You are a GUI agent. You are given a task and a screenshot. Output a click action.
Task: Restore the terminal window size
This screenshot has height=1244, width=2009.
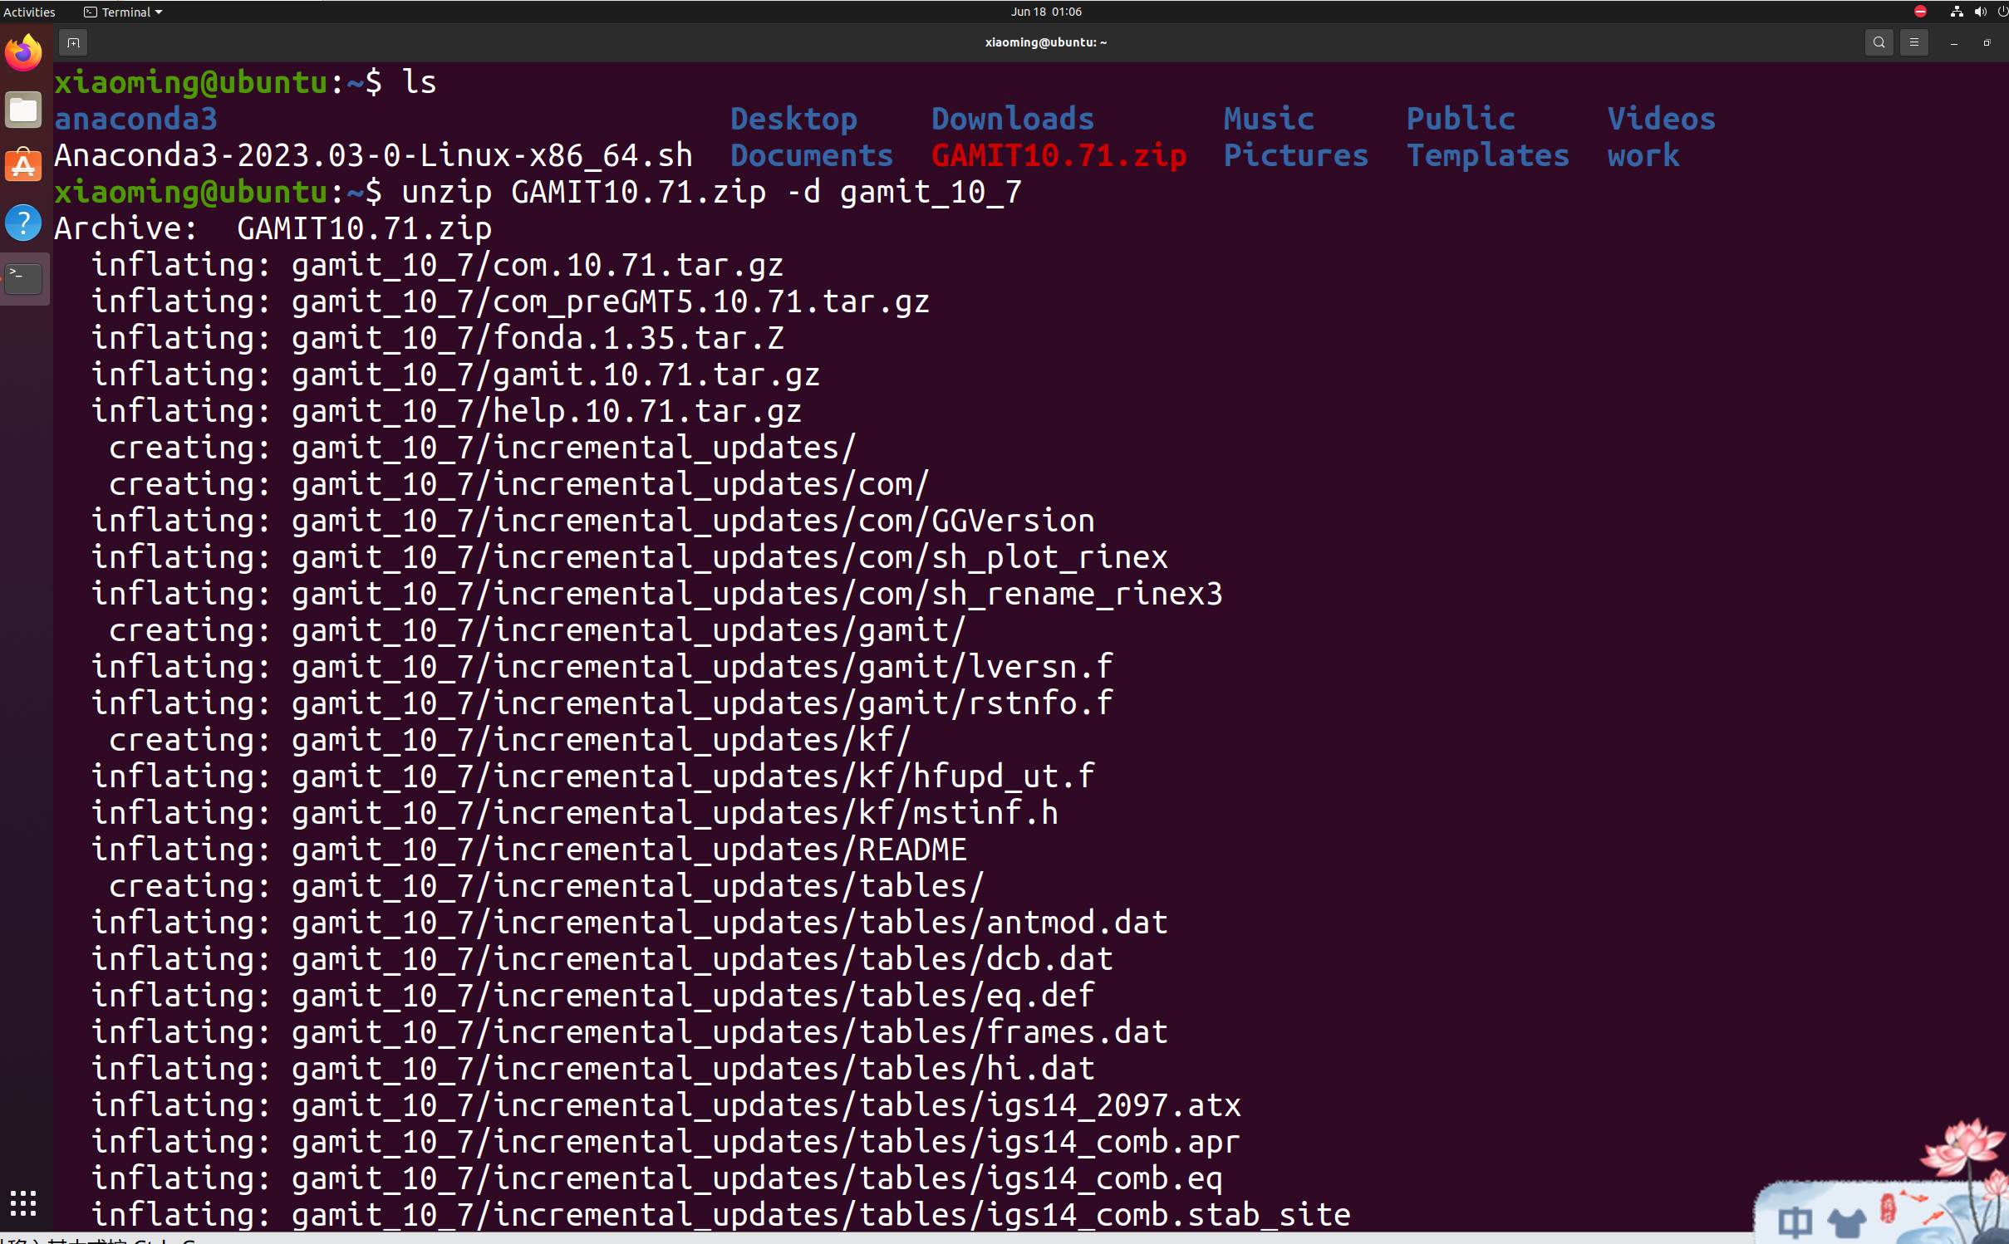pos(1987,42)
